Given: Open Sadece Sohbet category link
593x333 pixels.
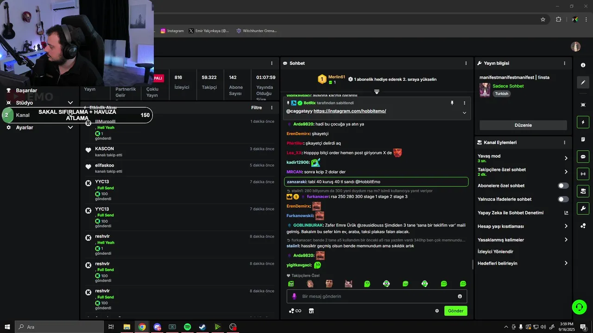Looking at the screenshot, I should 508,86.
